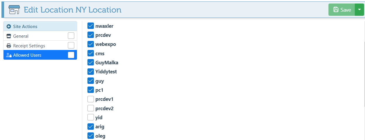This screenshot has width=365, height=140.
Task: Click the General storefront icon
Action: tap(9, 36)
